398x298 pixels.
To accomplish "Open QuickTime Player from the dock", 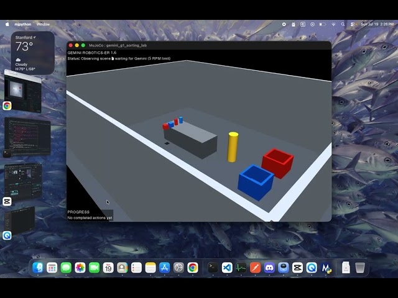I will click(312, 268).
